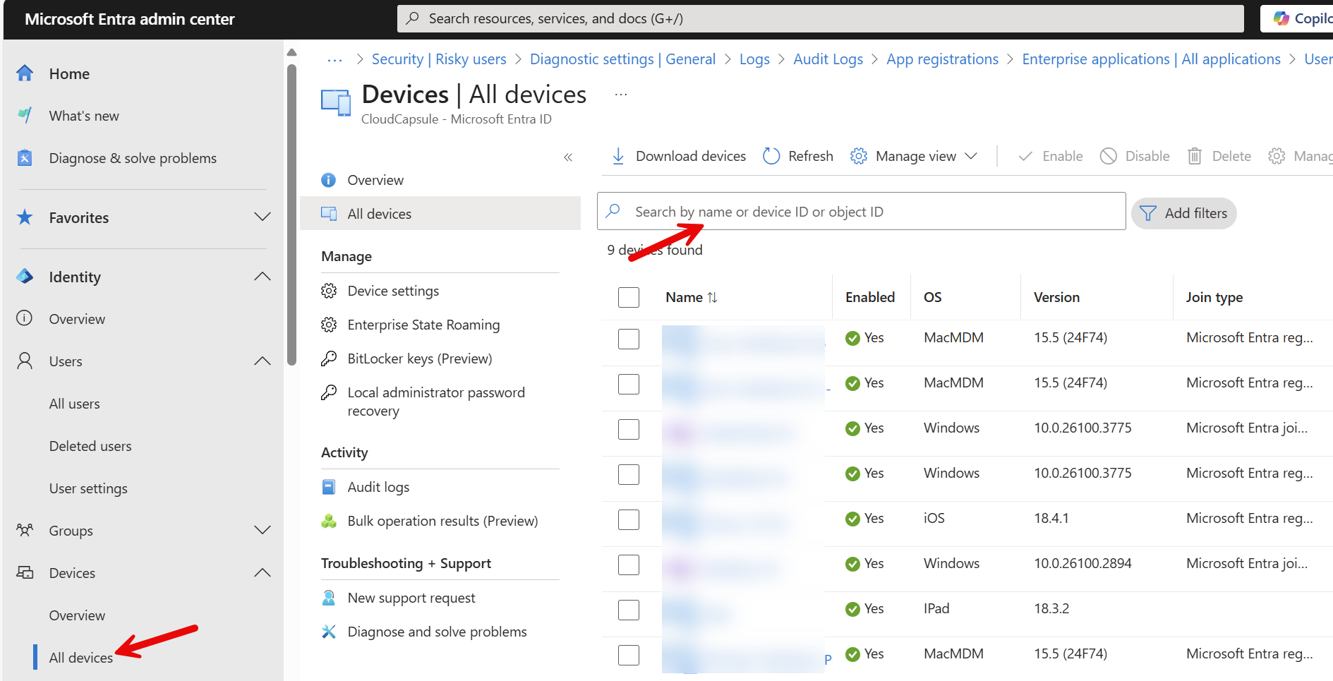The image size is (1333, 681).
Task: Click the Refresh circular arrow icon
Action: click(x=771, y=156)
